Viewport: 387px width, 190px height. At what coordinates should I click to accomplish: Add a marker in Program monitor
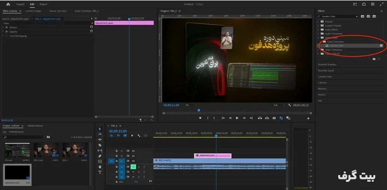click(200, 118)
